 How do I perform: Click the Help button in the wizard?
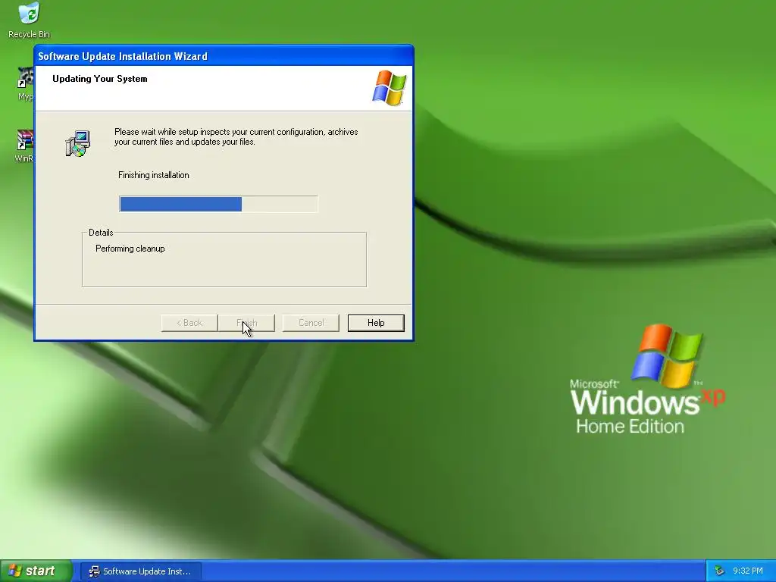coord(376,323)
